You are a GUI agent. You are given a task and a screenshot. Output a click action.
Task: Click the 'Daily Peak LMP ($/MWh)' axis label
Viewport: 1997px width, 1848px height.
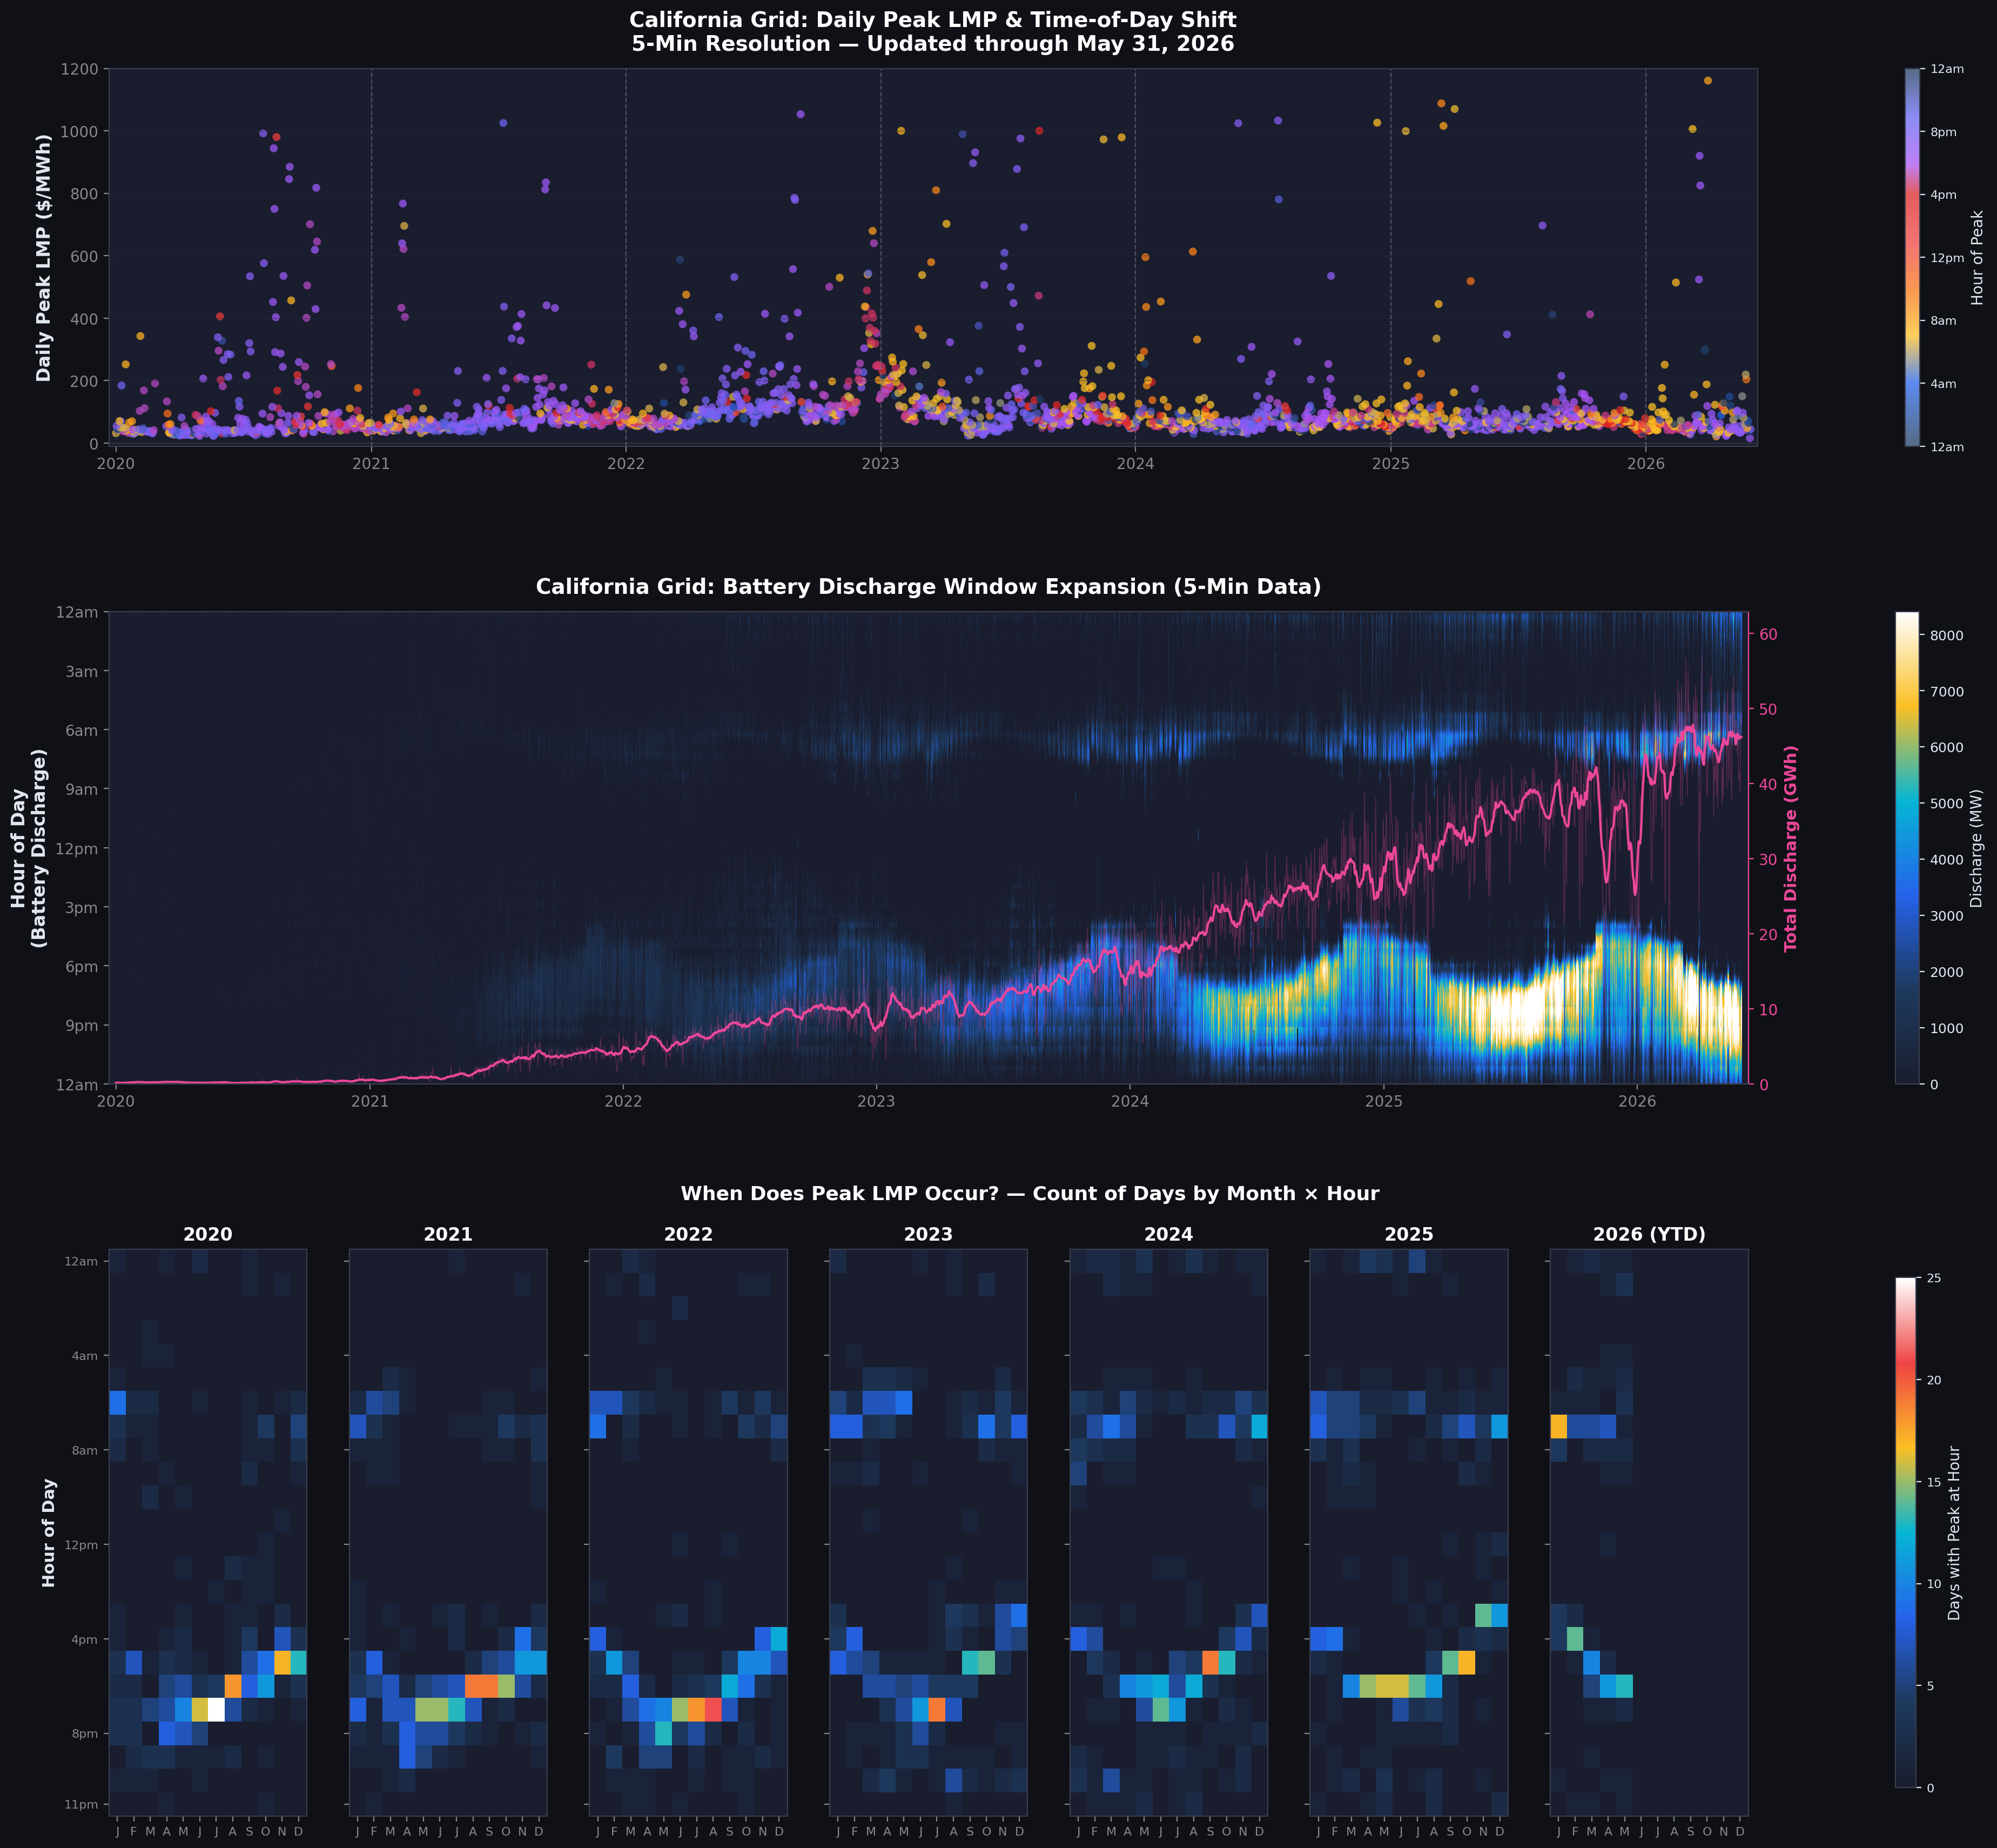(x=44, y=257)
